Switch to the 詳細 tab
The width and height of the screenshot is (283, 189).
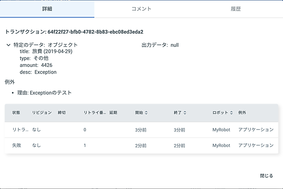pyautogui.click(x=47, y=9)
